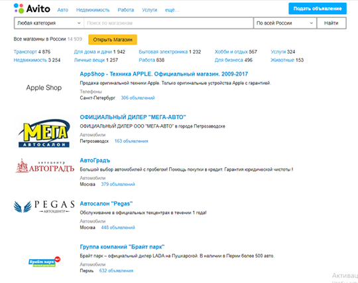358x283 pixels.
Task: Click the Avito logo
Action: (x=32, y=9)
